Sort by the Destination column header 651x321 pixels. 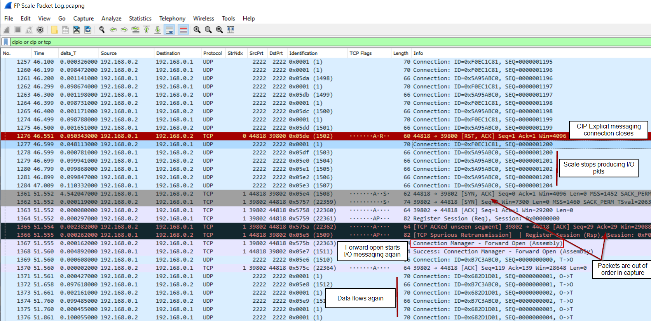pos(178,53)
